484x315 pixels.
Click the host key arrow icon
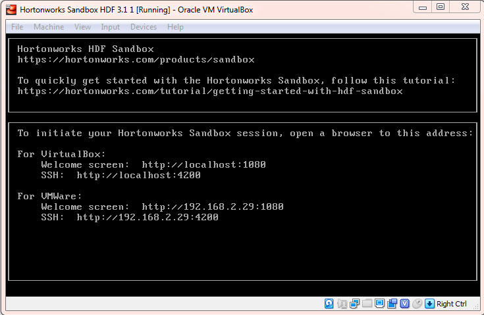pyautogui.click(x=429, y=304)
